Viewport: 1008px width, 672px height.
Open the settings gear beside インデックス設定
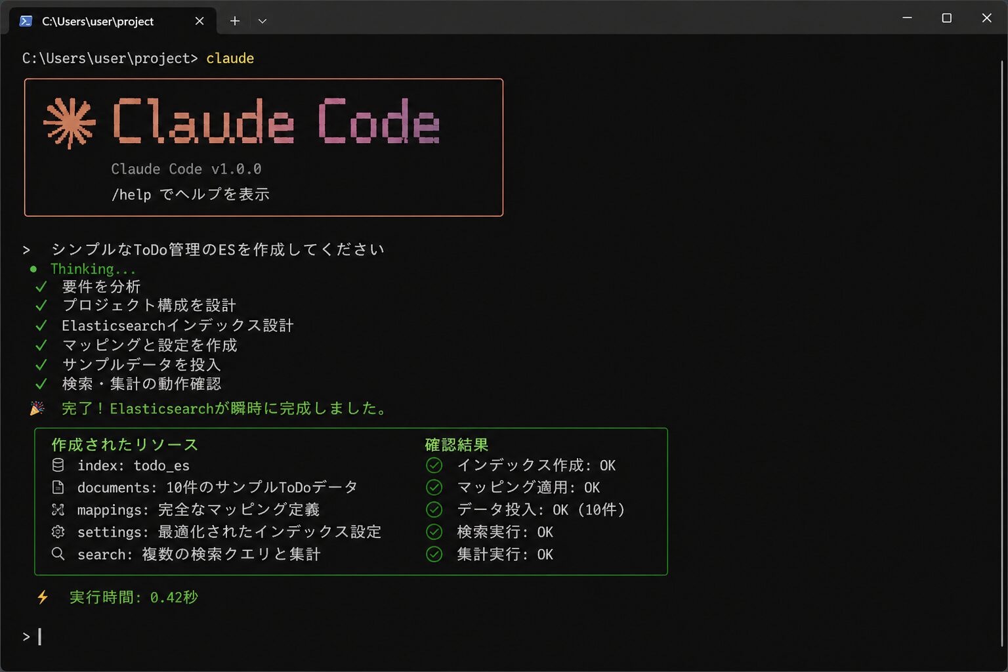[x=58, y=532]
